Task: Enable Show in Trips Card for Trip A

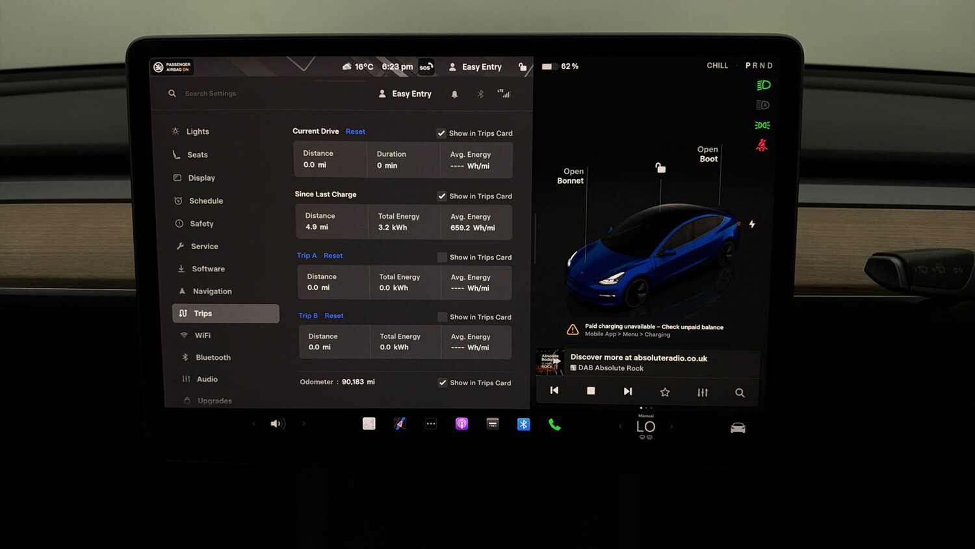Action: point(441,257)
